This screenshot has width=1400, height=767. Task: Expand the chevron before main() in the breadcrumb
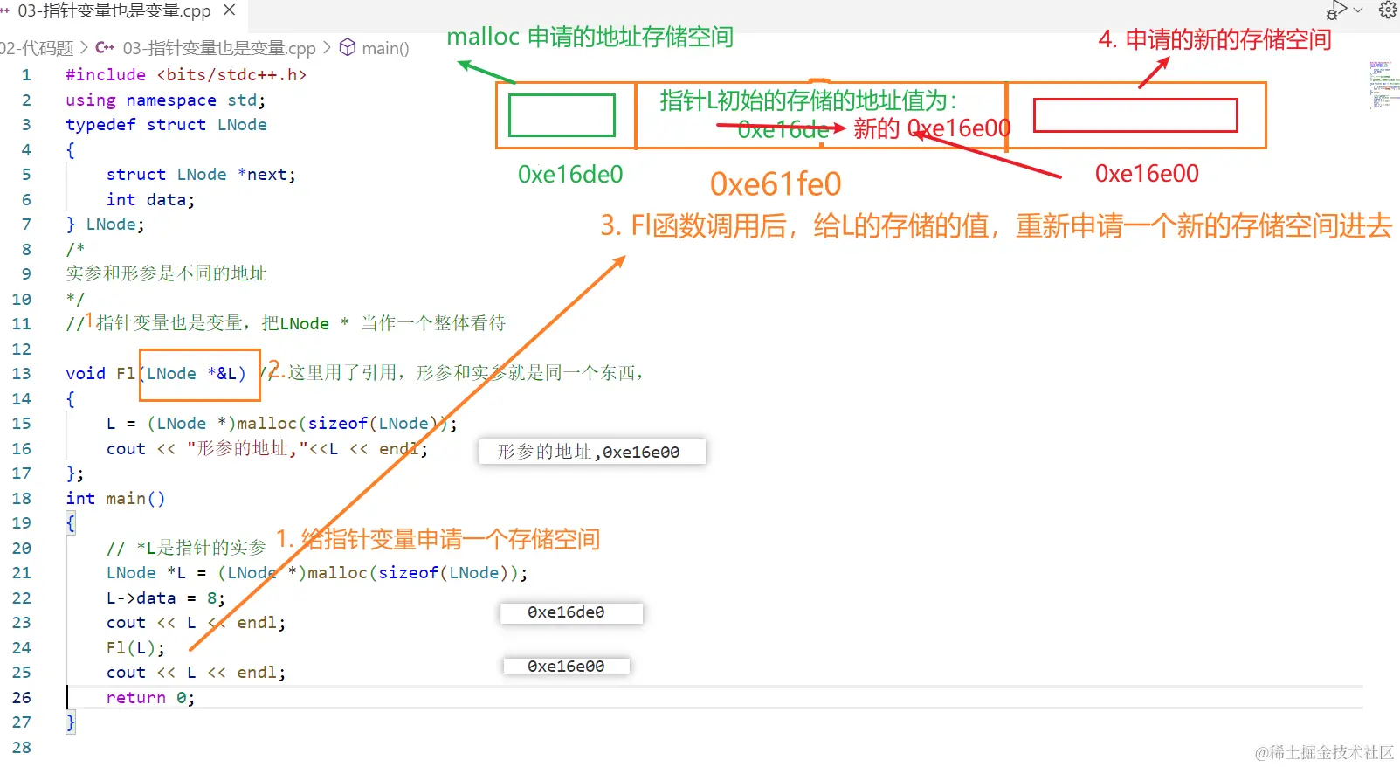pos(327,48)
